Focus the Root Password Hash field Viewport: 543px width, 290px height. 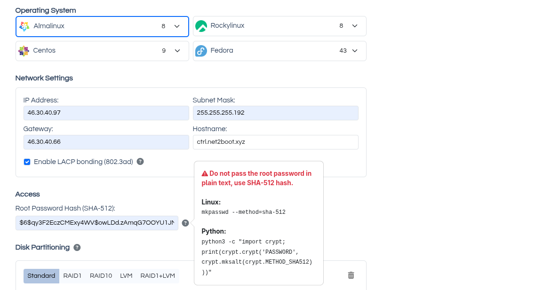click(x=97, y=223)
